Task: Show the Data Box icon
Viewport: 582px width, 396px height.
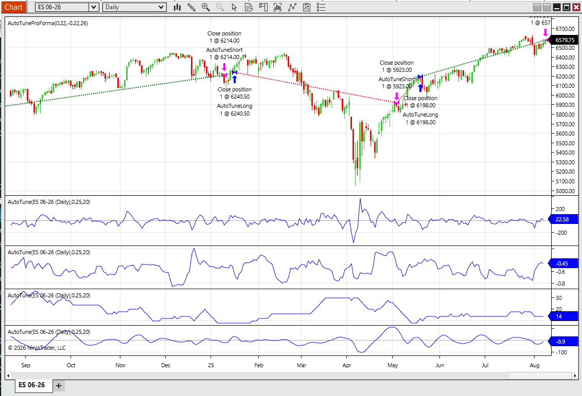Action: coord(249,7)
